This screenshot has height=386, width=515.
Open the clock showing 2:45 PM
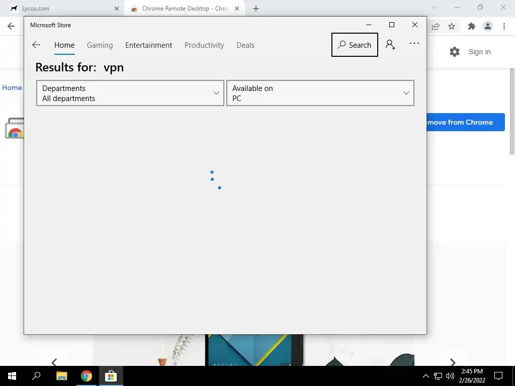[x=472, y=376]
